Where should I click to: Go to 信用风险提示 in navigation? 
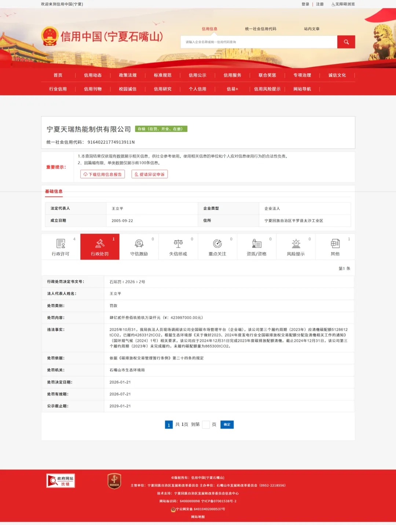[x=267, y=89]
